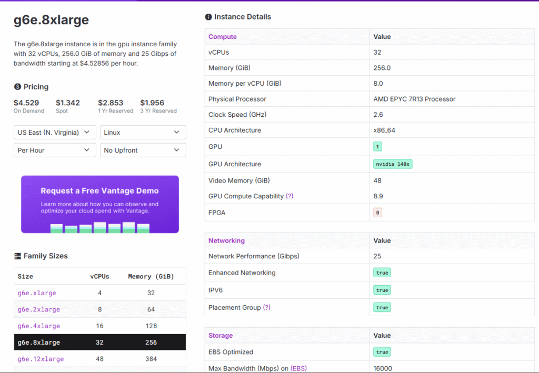The height and width of the screenshot is (373, 539).
Task: Click the x86_64 CPU Architecture value
Action: coord(384,130)
